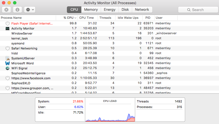This screenshot has height=124, width=219.
Task: Click the WiFi Signal icon
Action: [x=7, y=68]
